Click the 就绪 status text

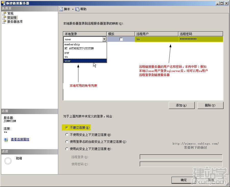(x=19, y=158)
